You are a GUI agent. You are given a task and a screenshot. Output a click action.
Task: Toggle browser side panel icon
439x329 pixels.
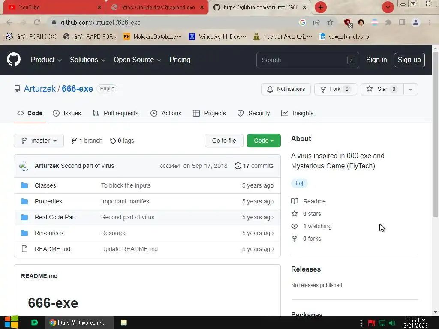[x=402, y=22]
